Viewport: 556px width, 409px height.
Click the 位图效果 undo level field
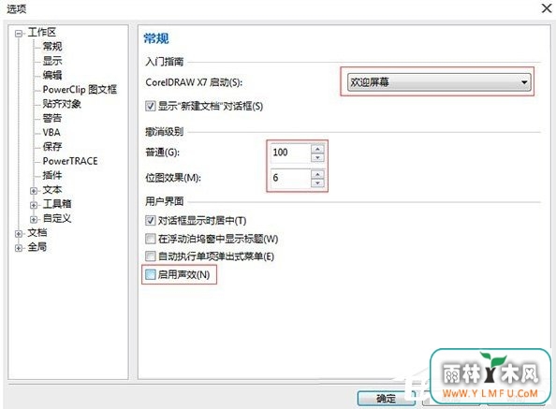coord(290,178)
